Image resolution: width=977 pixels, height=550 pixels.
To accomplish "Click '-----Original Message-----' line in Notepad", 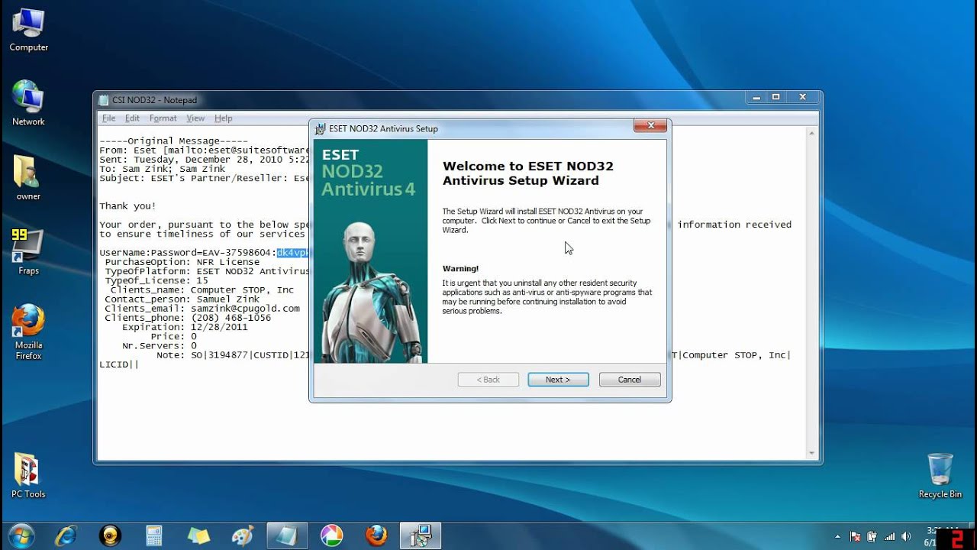I will coord(173,141).
